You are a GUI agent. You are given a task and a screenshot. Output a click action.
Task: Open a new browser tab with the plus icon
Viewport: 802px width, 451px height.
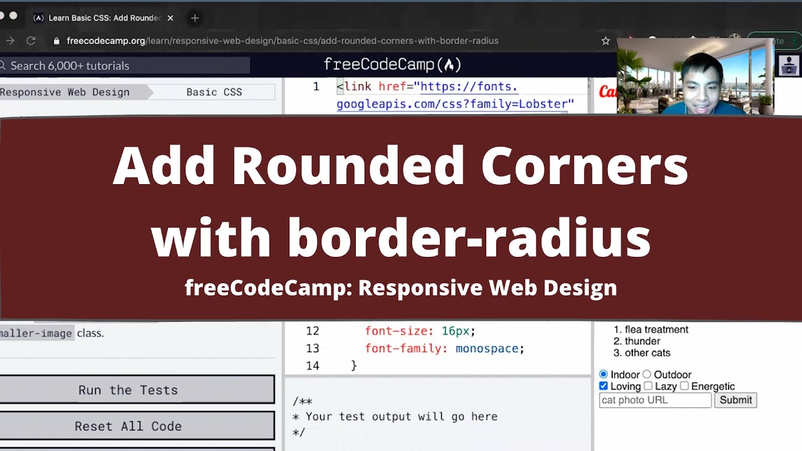pos(195,18)
